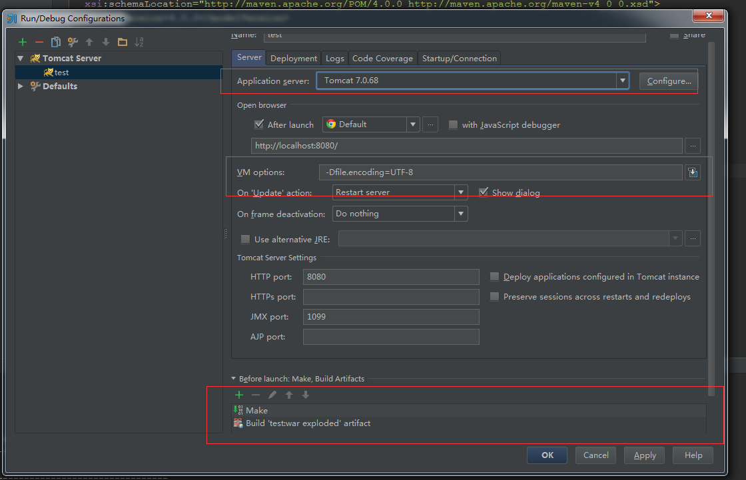
Task: Open URL ellipsis button beside localhost field
Action: tap(693, 146)
